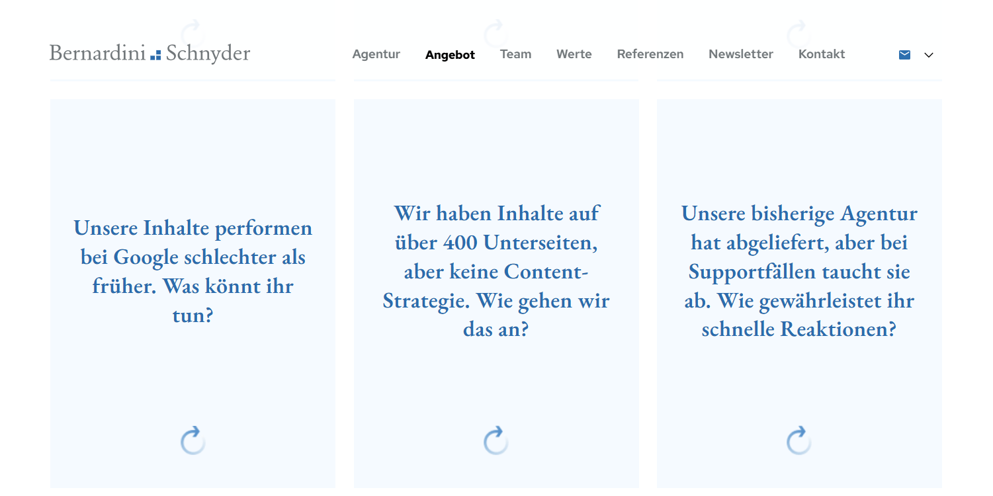993x496 pixels.
Task: Navigate to Referenzen
Action: coord(650,54)
